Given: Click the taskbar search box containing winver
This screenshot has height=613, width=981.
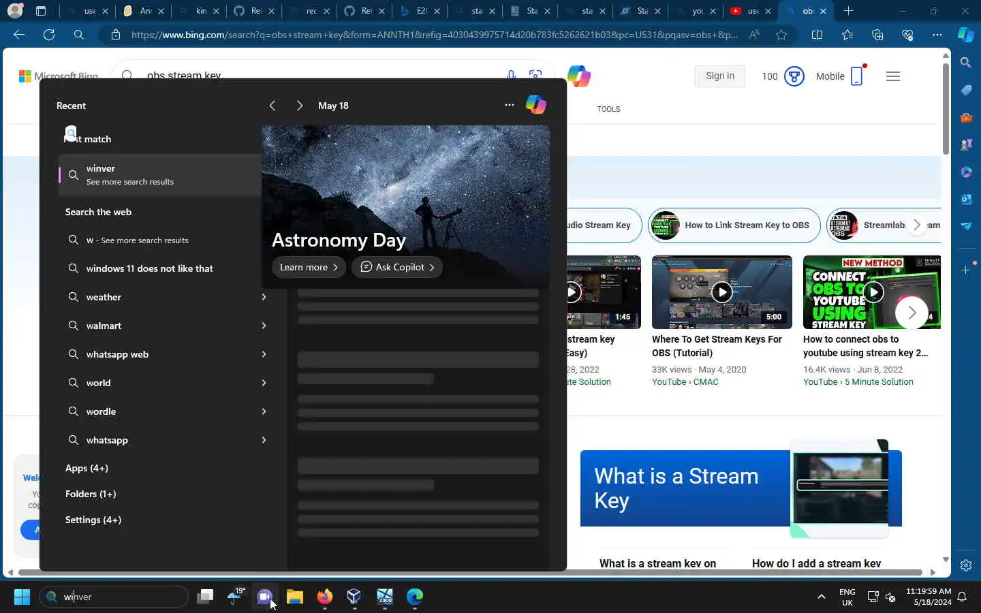Looking at the screenshot, I should coord(114,597).
